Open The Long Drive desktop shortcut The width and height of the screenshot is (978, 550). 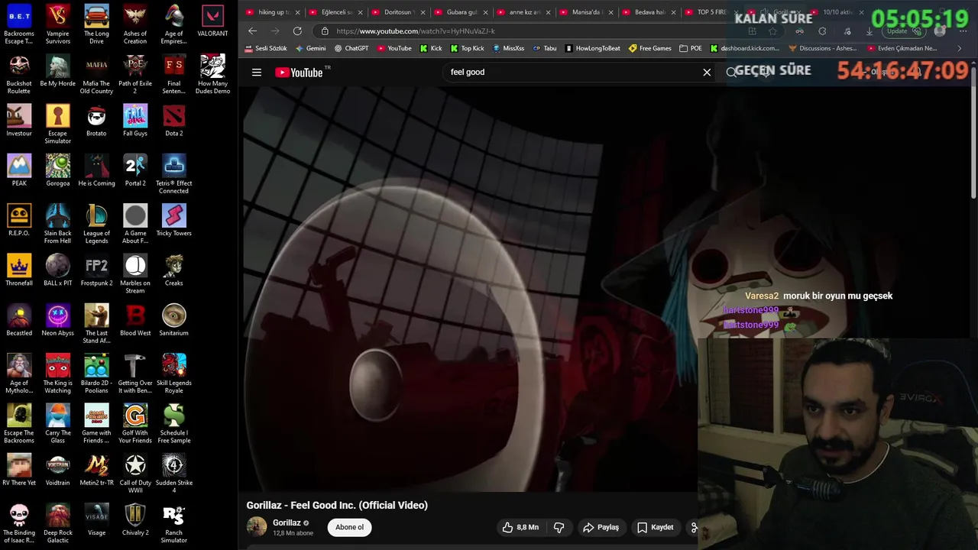96,24
